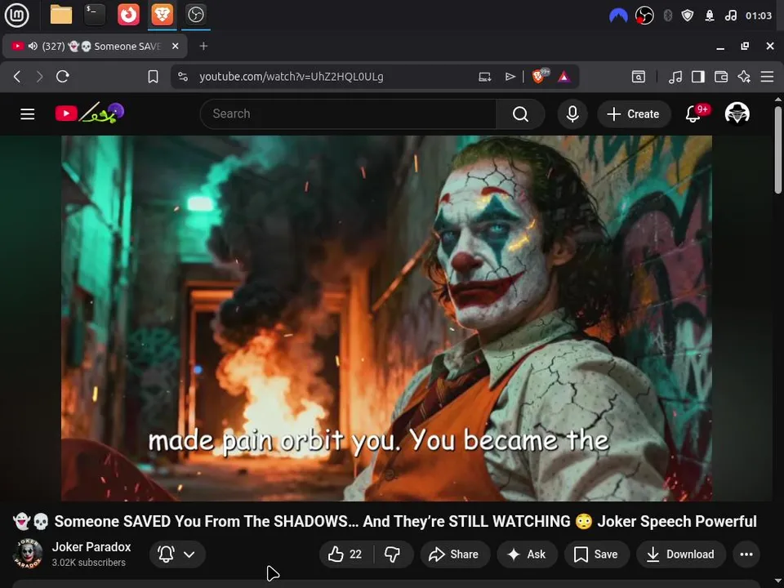Reload the current page

pyautogui.click(x=63, y=77)
